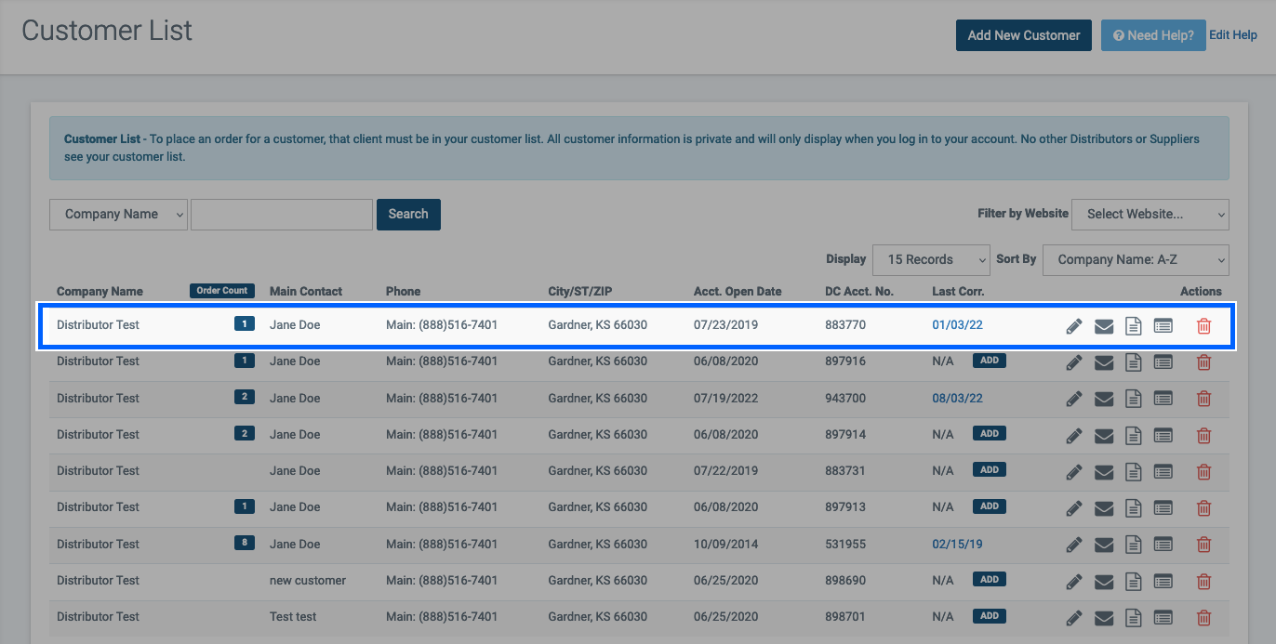The height and width of the screenshot is (644, 1276).
Task: Click the trash icon for account 943700
Action: click(x=1203, y=399)
